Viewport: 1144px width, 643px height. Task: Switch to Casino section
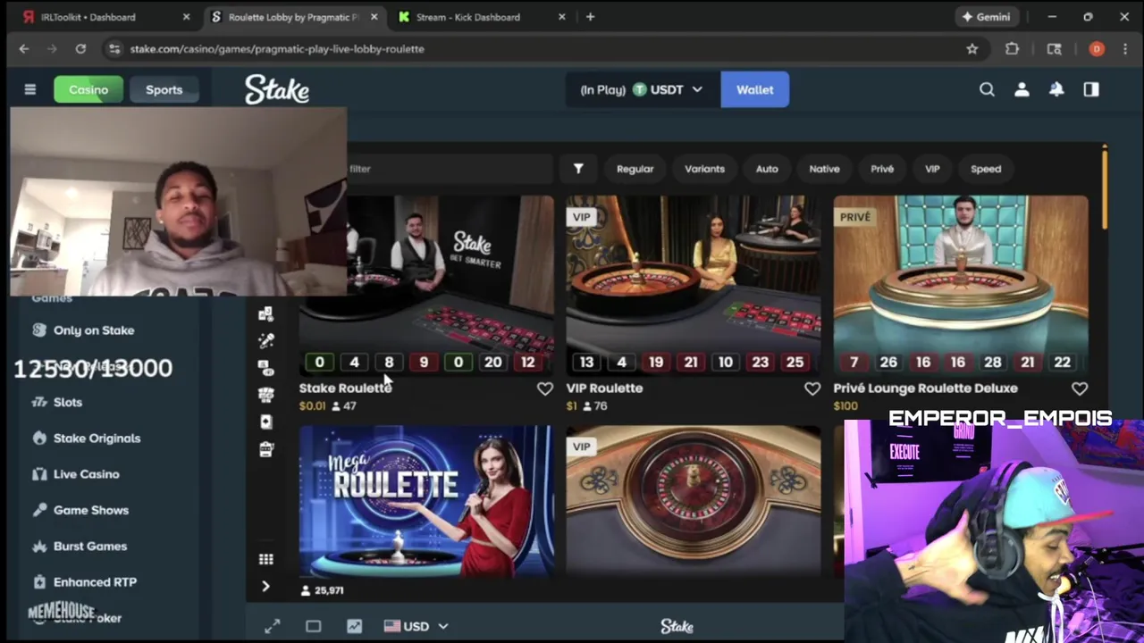(x=88, y=89)
